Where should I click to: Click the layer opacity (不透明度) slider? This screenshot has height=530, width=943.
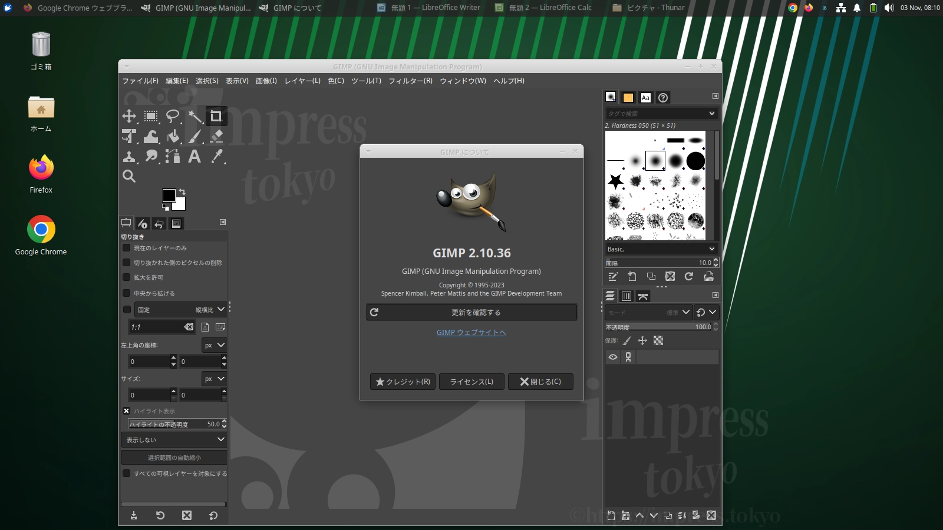click(659, 327)
